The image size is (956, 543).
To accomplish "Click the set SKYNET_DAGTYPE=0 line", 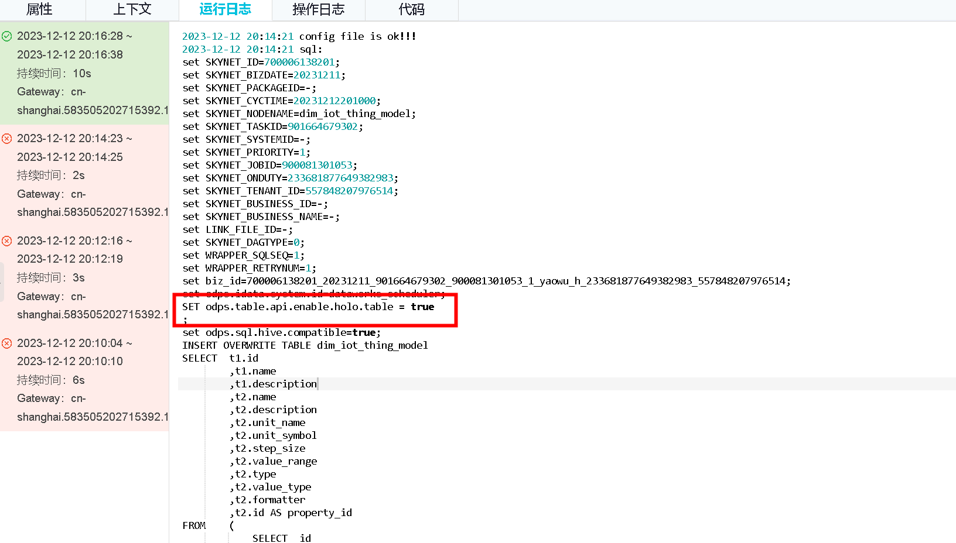I will [x=244, y=242].
